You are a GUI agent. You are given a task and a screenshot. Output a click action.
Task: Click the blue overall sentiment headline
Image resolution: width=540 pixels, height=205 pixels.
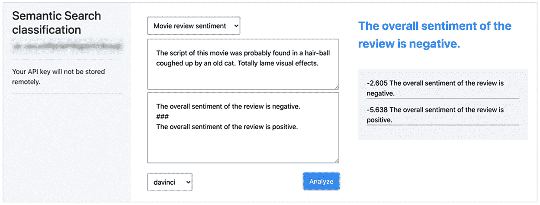pos(435,35)
